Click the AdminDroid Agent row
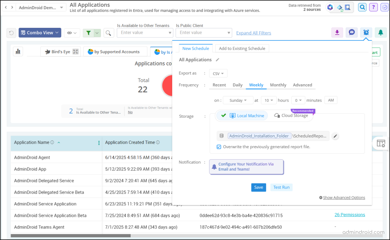Screen dimensions: 390x240 32,157
